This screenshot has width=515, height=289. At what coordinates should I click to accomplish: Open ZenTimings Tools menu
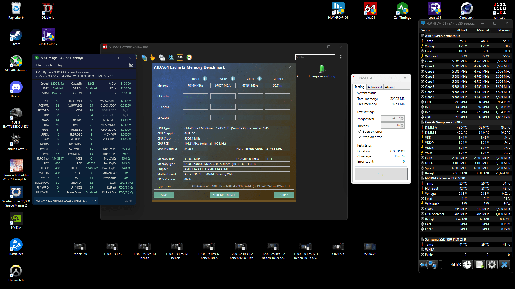click(x=49, y=65)
